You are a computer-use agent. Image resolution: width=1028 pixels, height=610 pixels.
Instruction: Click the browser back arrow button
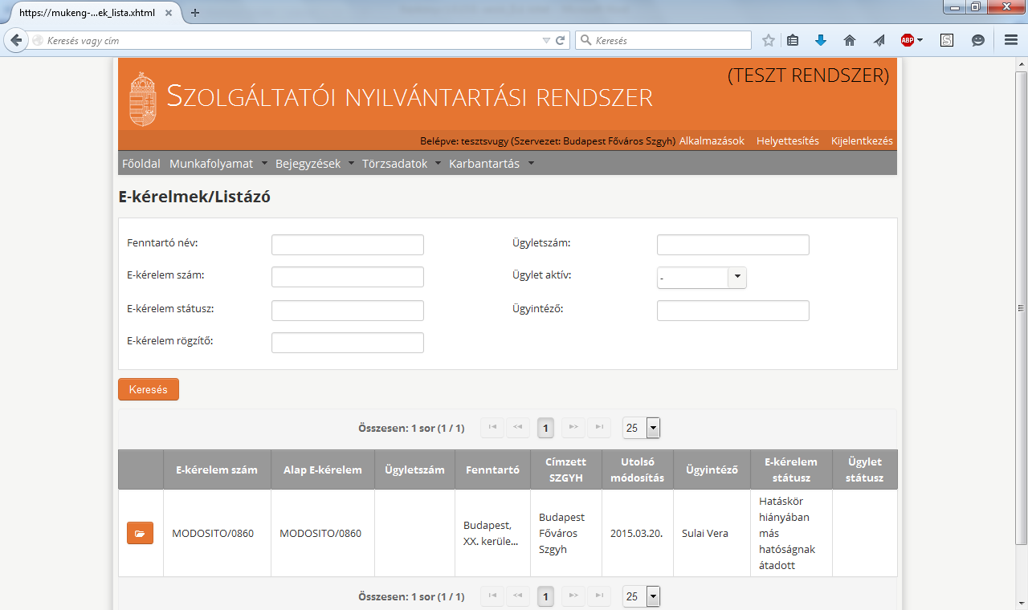pyautogui.click(x=15, y=40)
